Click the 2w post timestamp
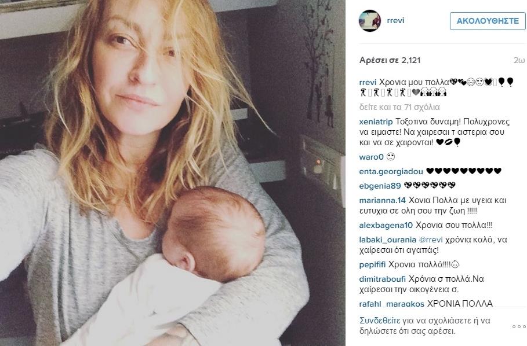This screenshot has height=346, width=527. point(519,60)
